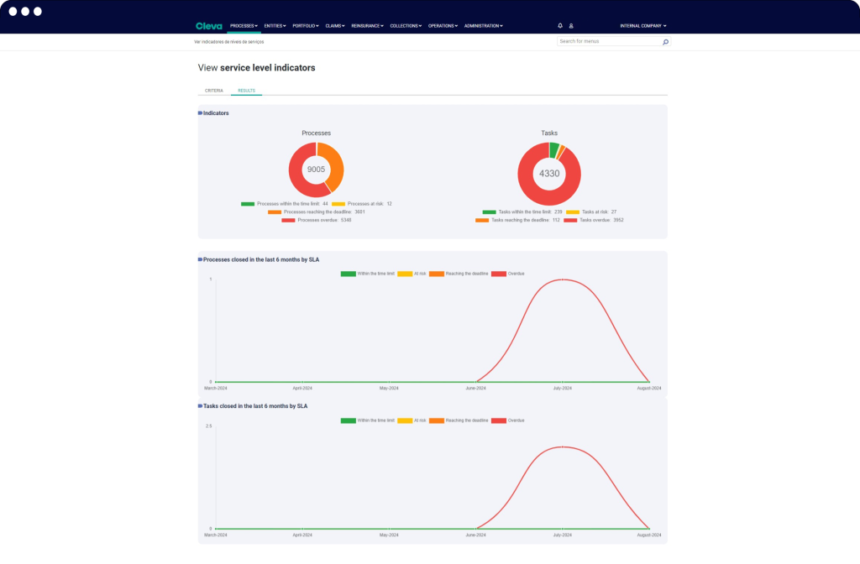860x564 pixels.
Task: Expand the Internal Company selector
Action: [643, 26]
